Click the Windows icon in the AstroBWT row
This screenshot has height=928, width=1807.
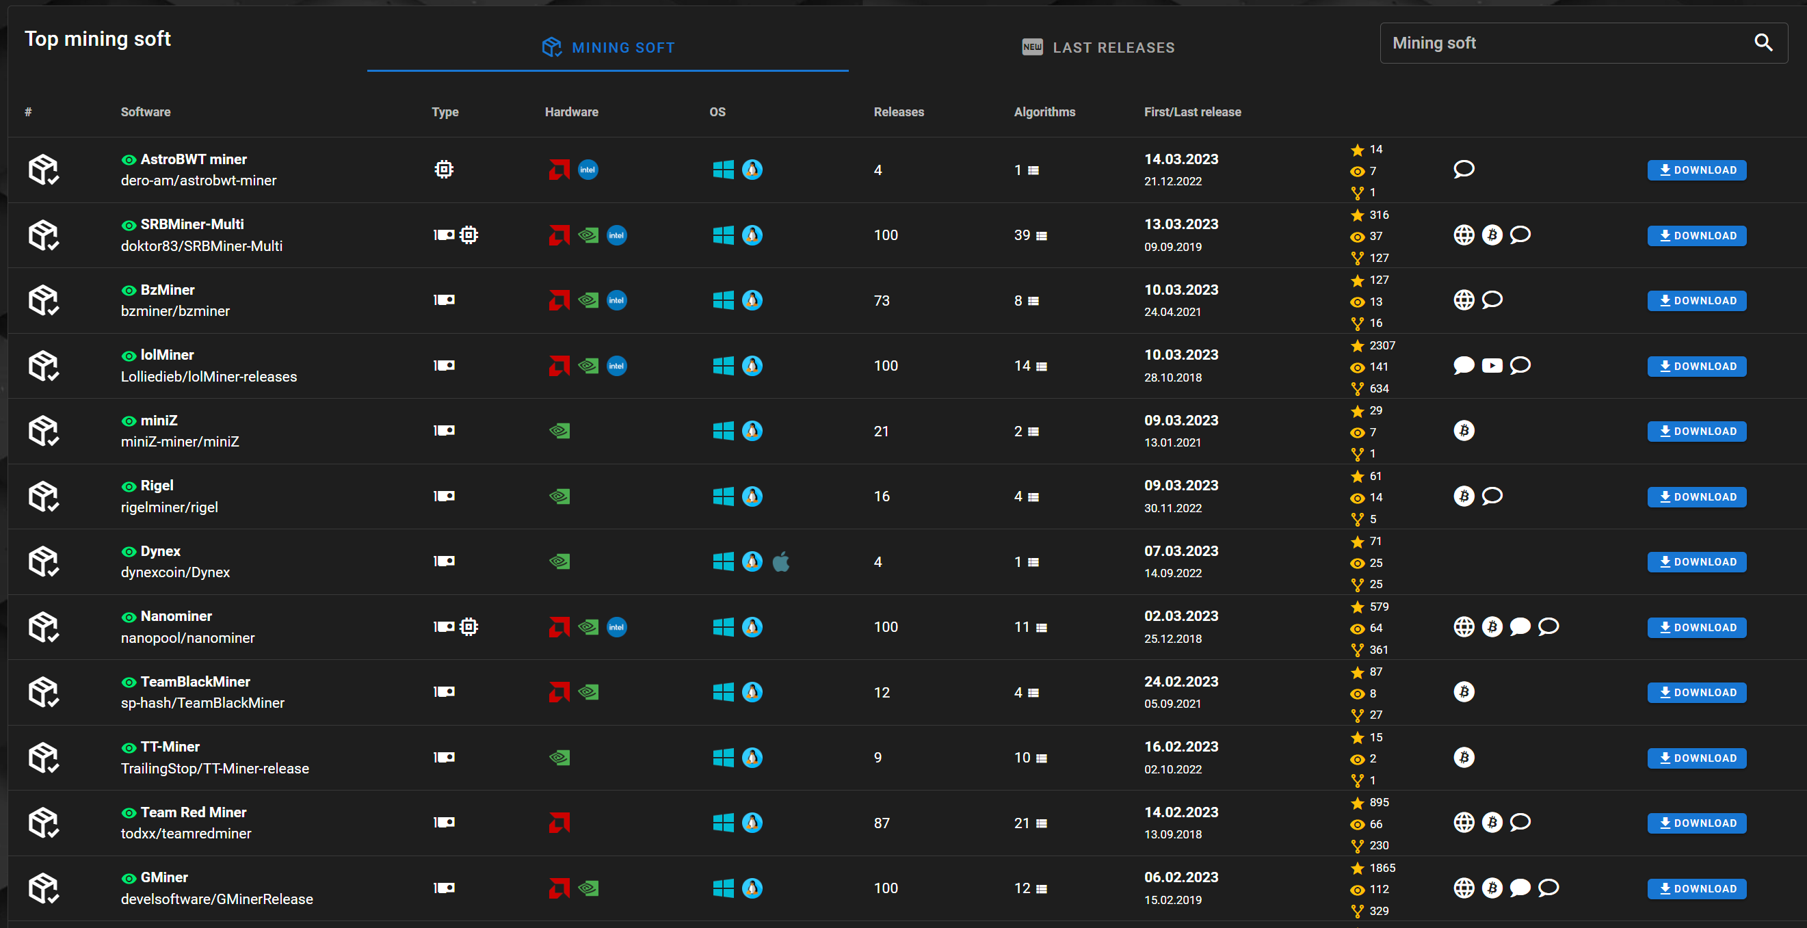coord(723,170)
